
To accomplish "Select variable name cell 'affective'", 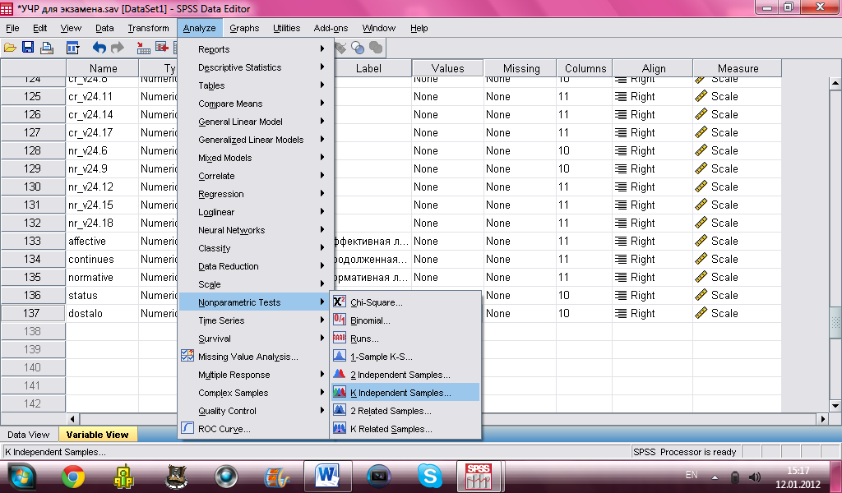I will [x=102, y=242].
